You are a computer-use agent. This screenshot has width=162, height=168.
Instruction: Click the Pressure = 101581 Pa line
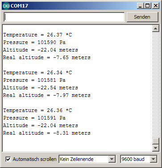click(34, 80)
